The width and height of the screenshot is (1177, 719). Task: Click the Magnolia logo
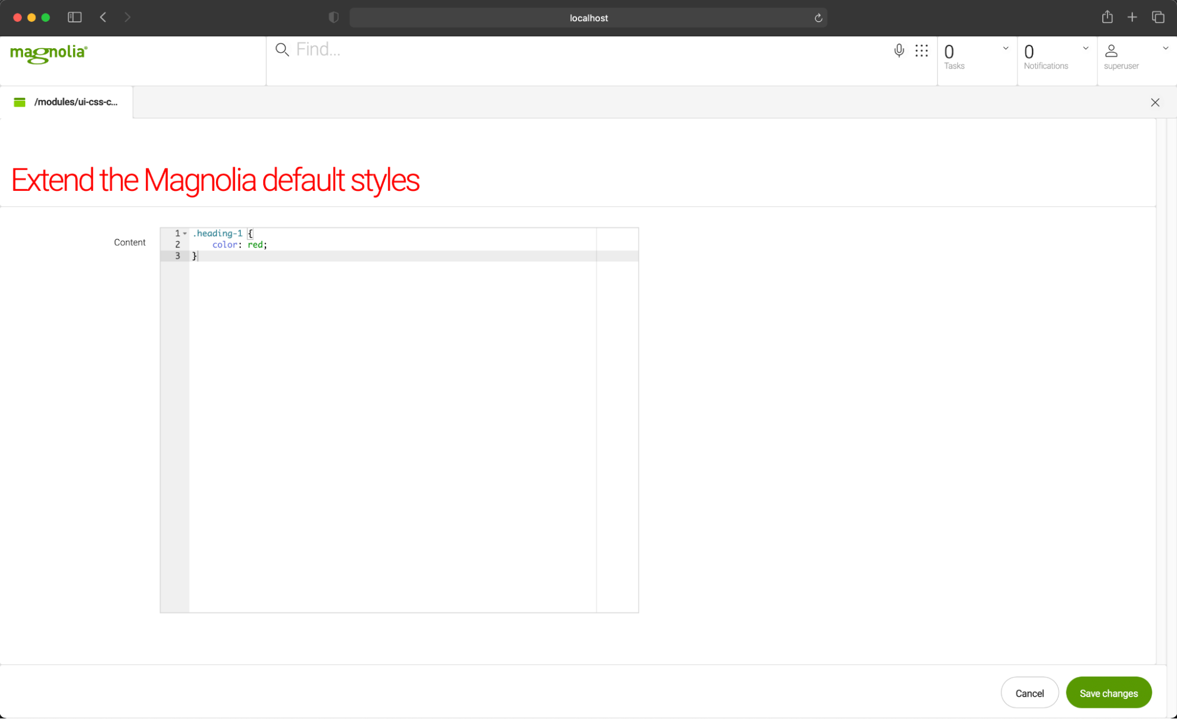(48, 54)
